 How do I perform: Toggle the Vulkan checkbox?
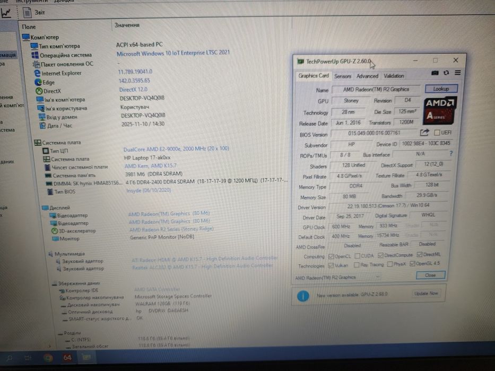pyautogui.click(x=331, y=266)
